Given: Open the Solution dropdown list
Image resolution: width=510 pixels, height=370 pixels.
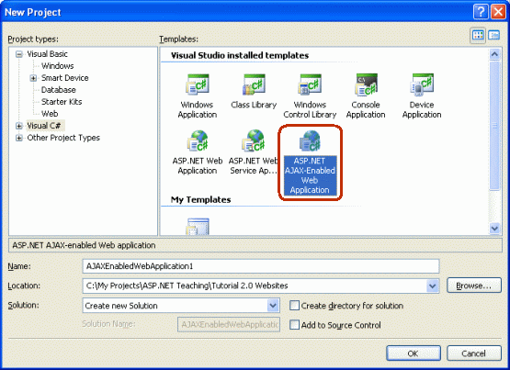Looking at the screenshot, I should click(x=273, y=306).
